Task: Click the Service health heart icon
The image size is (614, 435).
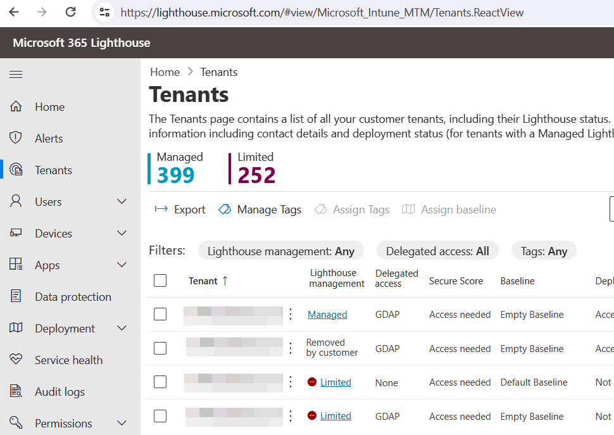Action: pos(16,359)
